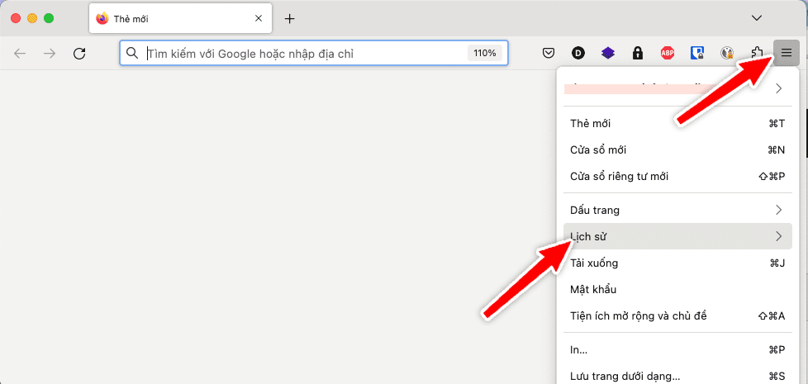Click the 110% zoom level indicator
Screen dimensions: 808x384
(x=484, y=53)
